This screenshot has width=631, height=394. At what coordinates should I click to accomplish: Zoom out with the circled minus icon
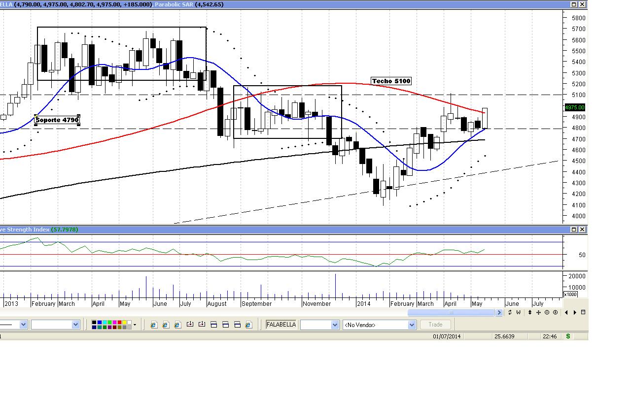click(x=547, y=312)
